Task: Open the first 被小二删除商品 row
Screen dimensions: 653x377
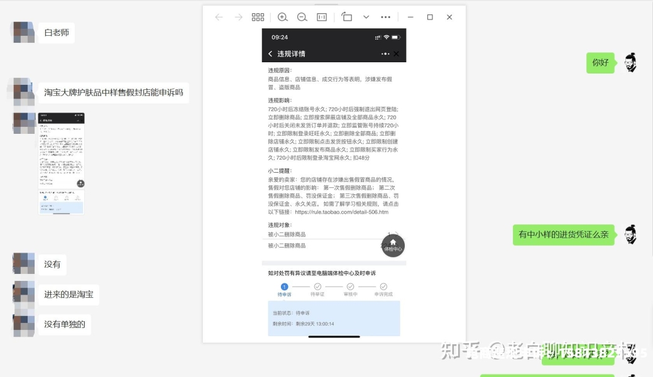Action: pos(334,234)
